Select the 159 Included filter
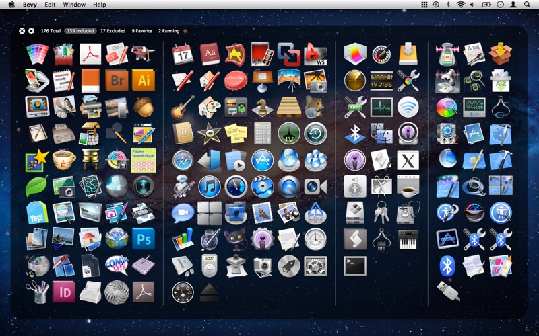Viewport: 539px width, 336px height. pos(80,31)
